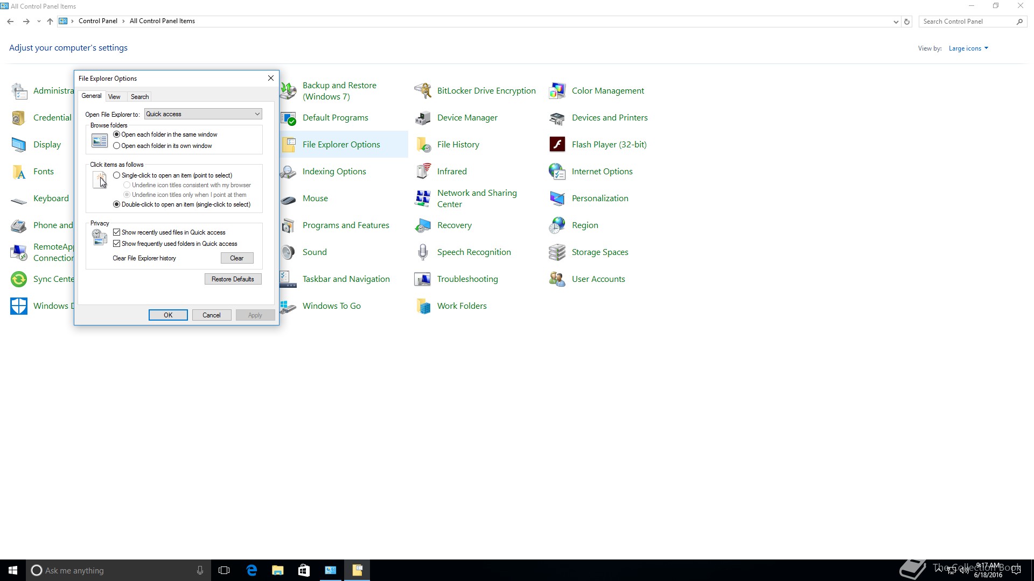Go back with the Back arrow
The height and width of the screenshot is (581, 1034).
[x=10, y=22]
